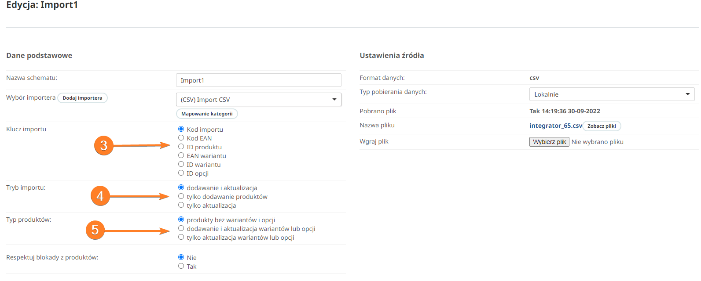Image resolution: width=701 pixels, height=281 pixels.
Task: Enable Tak for respecting product locks
Action: coord(181,266)
